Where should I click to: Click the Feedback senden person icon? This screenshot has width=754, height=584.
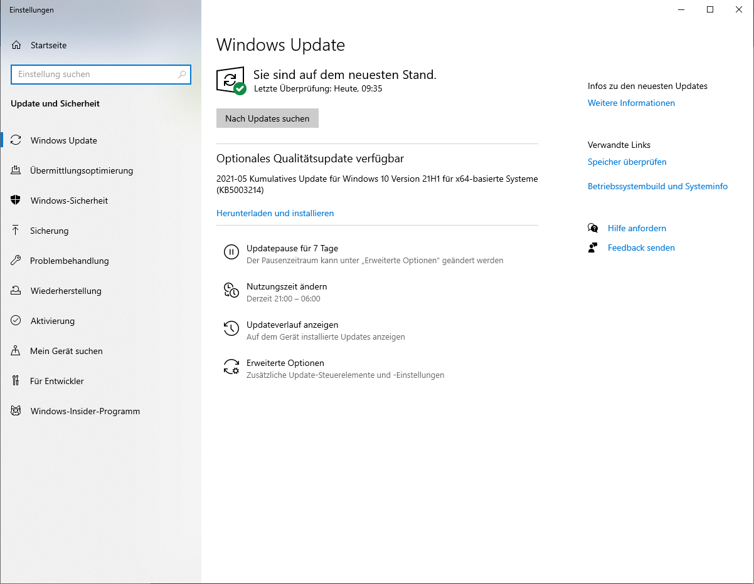tap(593, 248)
